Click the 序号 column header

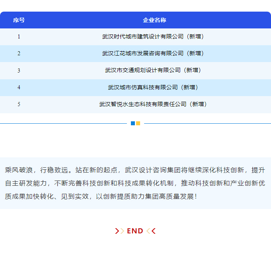pyautogui.click(x=19, y=20)
